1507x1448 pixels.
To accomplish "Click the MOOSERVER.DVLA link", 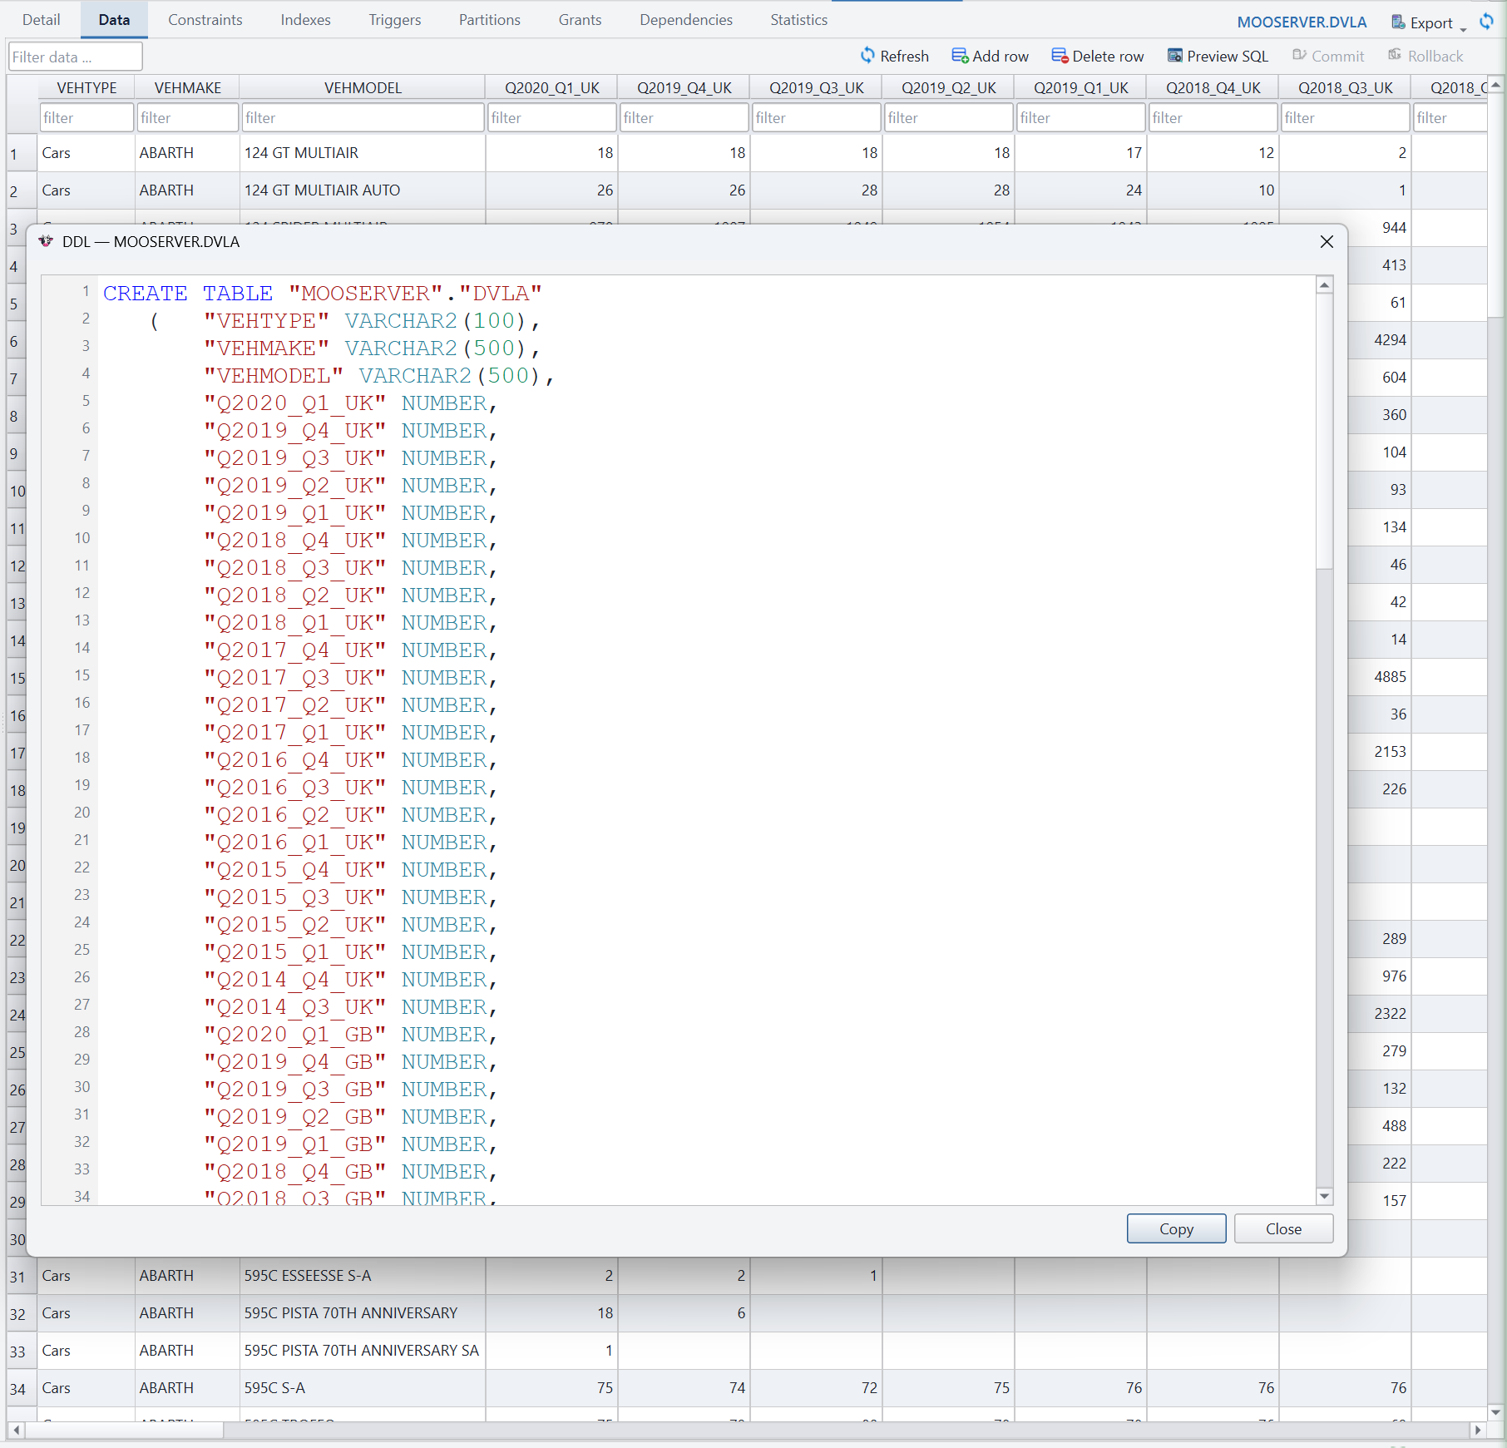I will click(x=1302, y=22).
